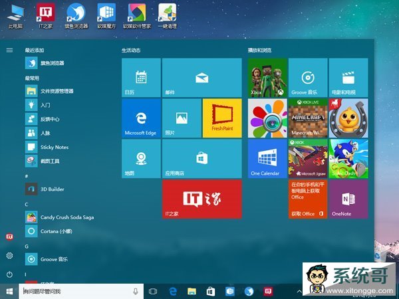Open the Groove 音乐 tile
Viewport: 399px width, 299px height.
point(308,78)
